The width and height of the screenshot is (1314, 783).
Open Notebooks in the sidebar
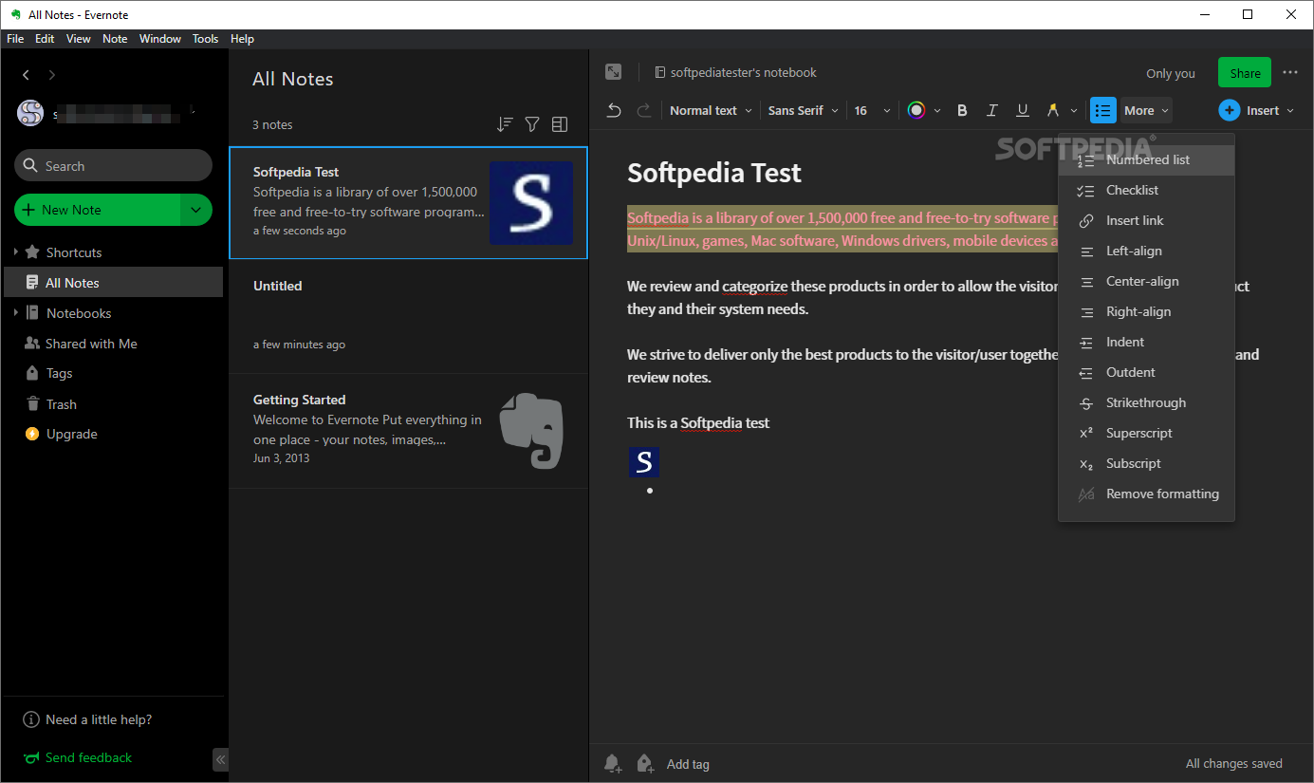pyautogui.click(x=79, y=313)
